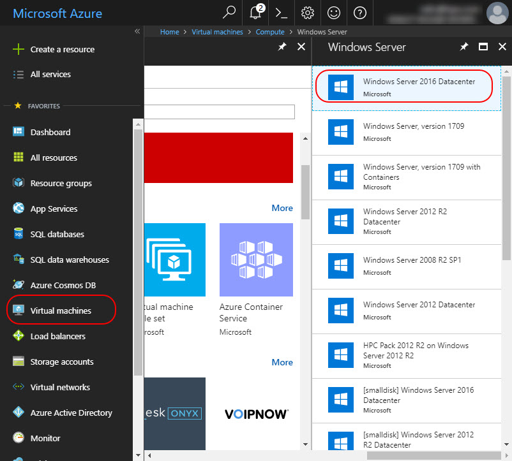The height and width of the screenshot is (461, 512).
Task: Pin the Windows Server blade
Action: coord(464,47)
